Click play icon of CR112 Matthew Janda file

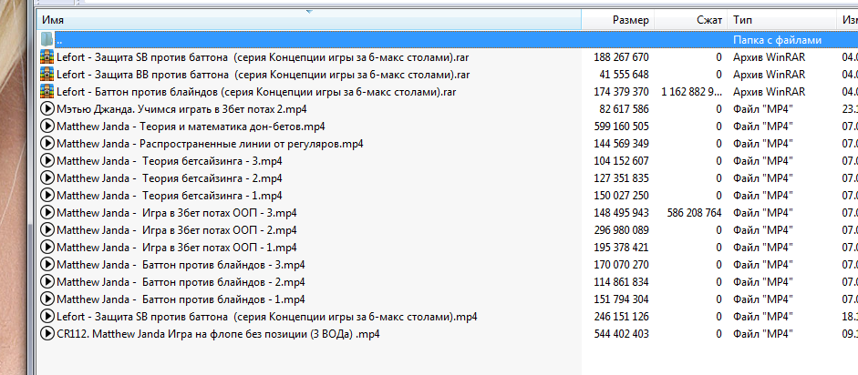[47, 333]
